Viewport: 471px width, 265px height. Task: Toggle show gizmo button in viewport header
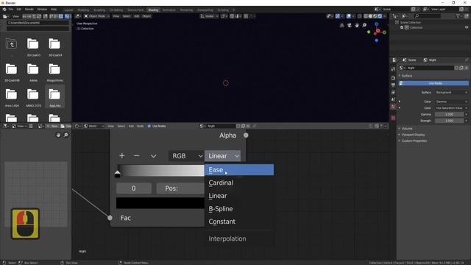pyautogui.click(x=338, y=16)
